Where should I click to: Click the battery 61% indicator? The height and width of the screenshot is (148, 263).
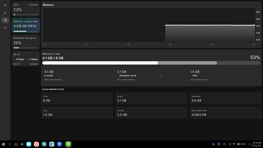click(x=241, y=144)
